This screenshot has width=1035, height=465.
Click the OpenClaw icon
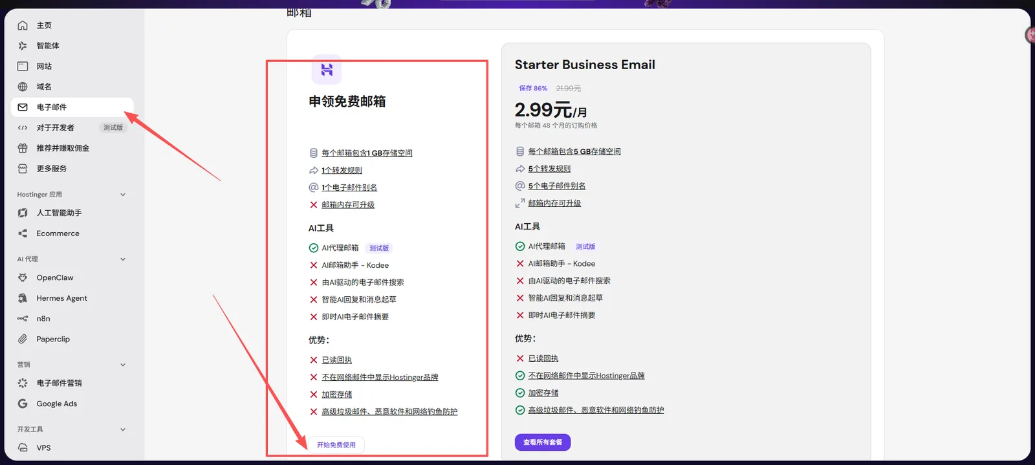pyautogui.click(x=23, y=277)
